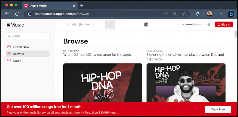Viewport: 238px width, 117px height.
Task: Click the Try It Free button
Action: pos(218,109)
